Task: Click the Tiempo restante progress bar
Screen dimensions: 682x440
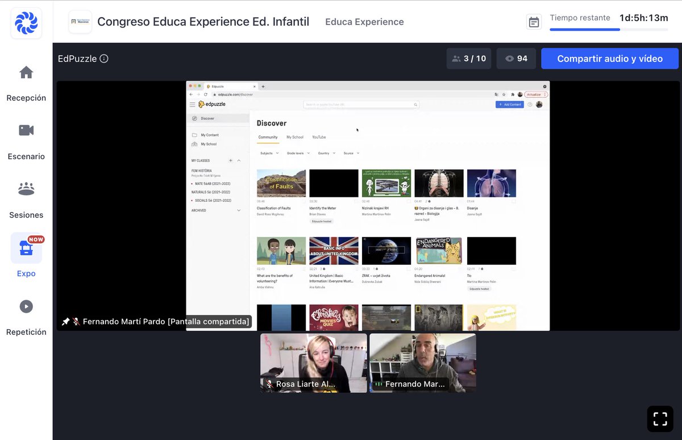Action: click(x=609, y=29)
